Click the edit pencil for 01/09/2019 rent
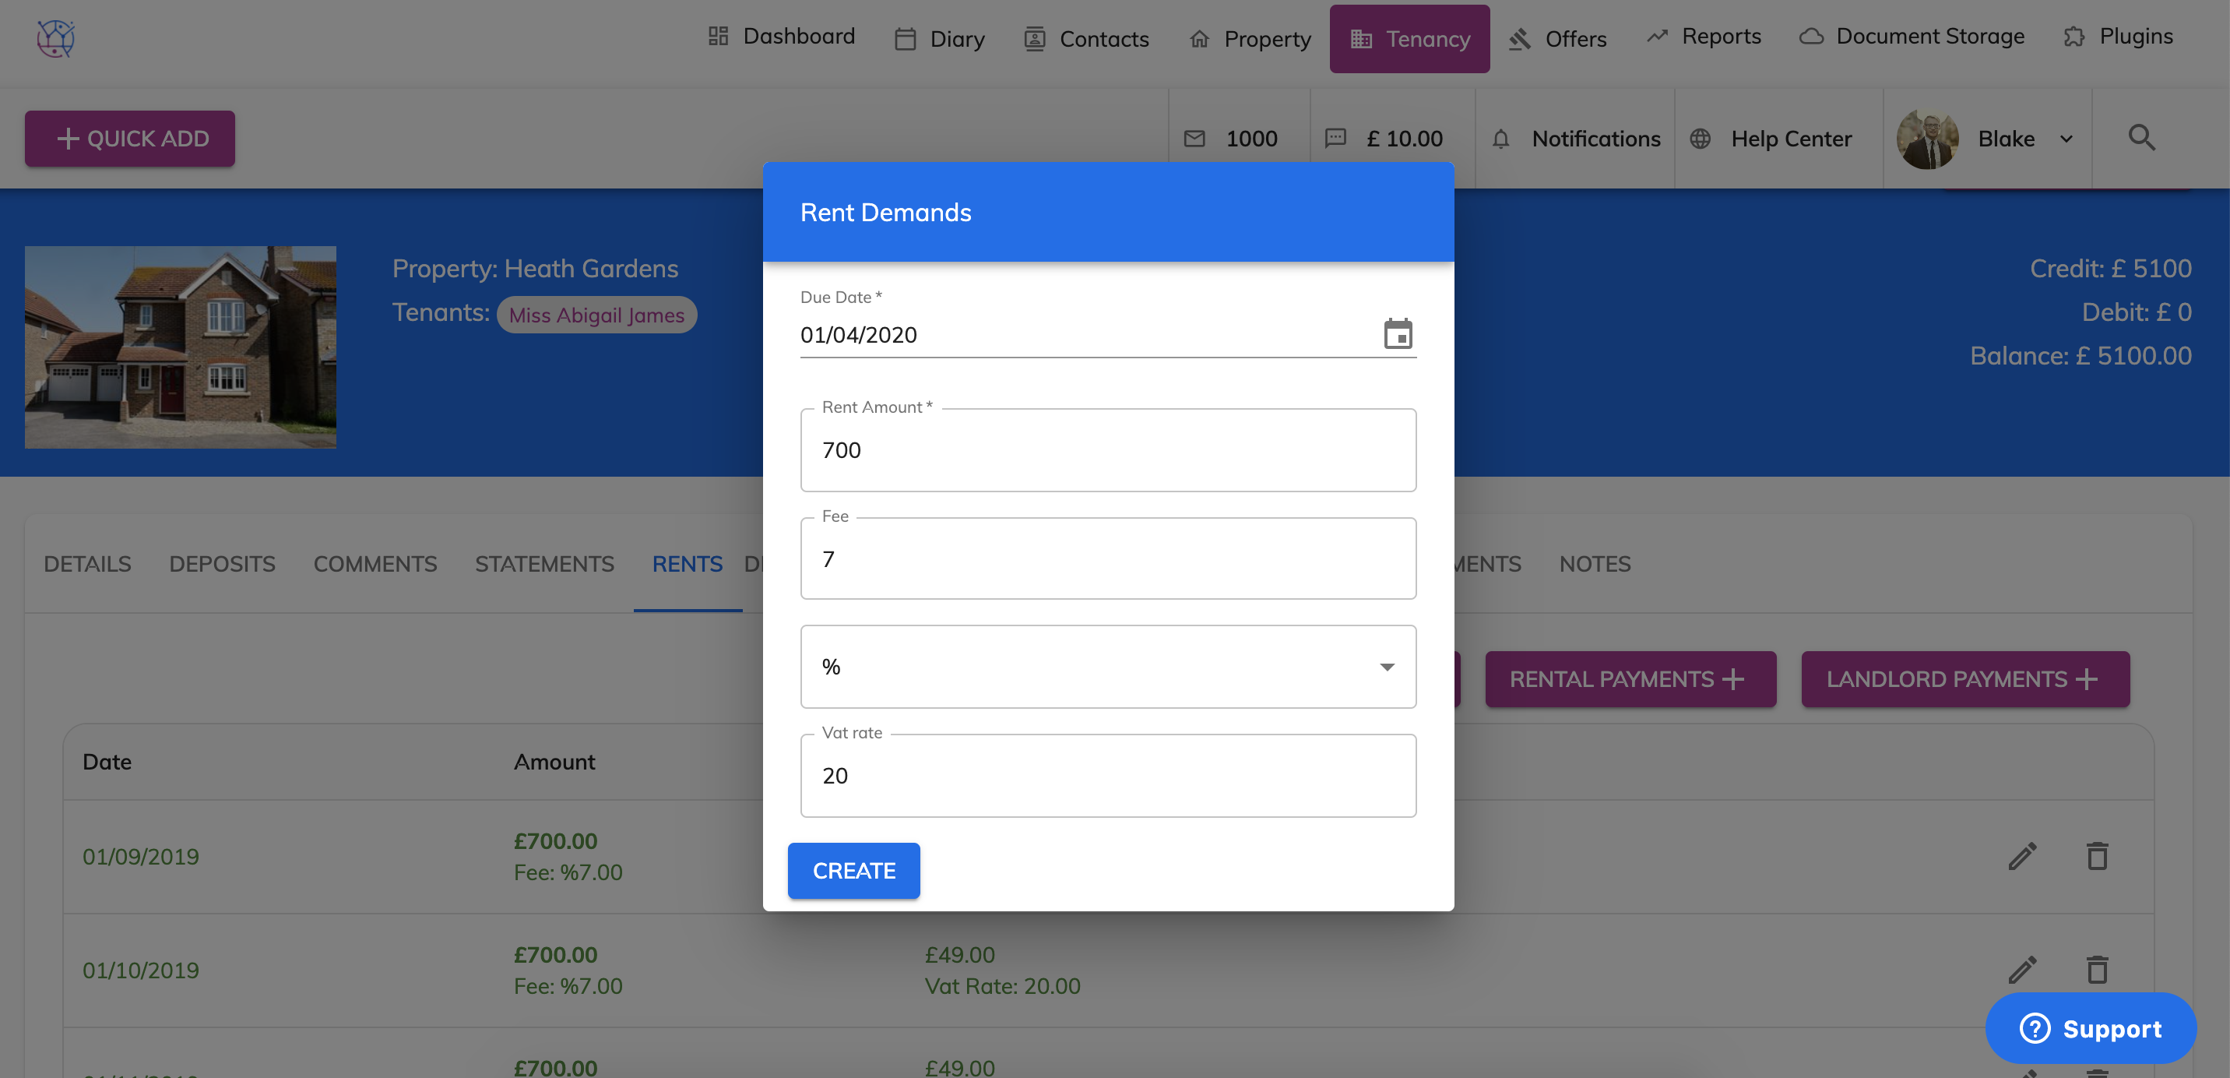Screen dimensions: 2230x1078 click(2022, 856)
